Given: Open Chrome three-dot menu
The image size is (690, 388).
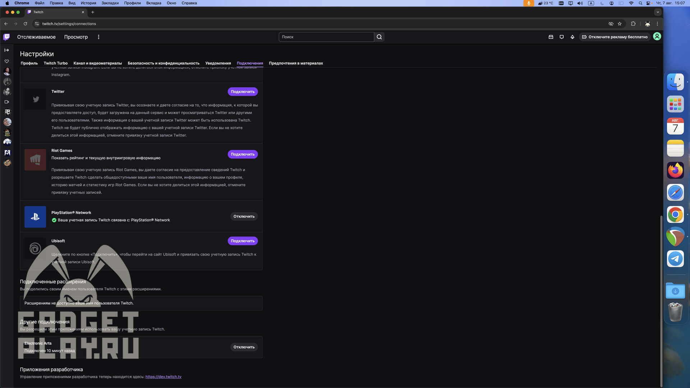Looking at the screenshot, I should coord(657,24).
